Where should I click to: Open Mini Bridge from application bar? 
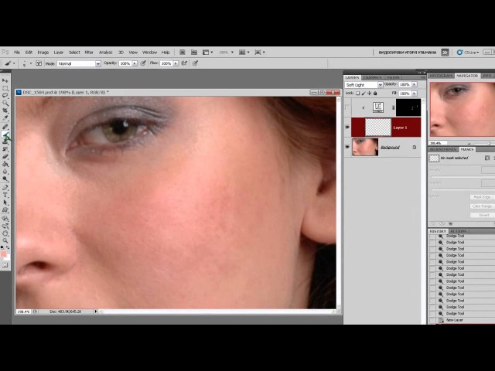pyautogui.click(x=194, y=53)
